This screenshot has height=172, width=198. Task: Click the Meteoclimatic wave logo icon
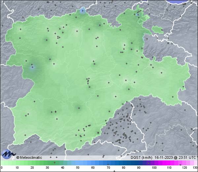[8, 154]
